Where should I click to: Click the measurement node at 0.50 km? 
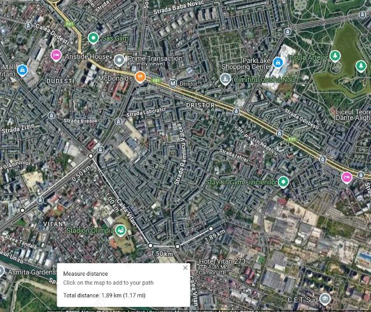click(90, 156)
